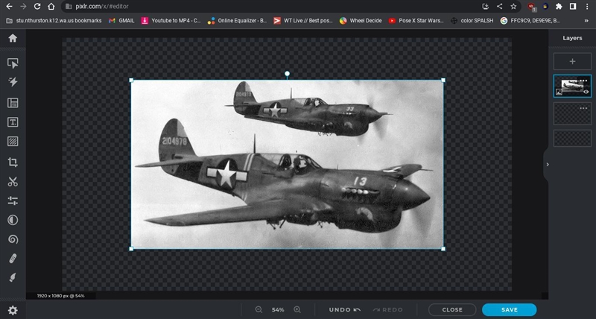
Task: Zoom out with the magnifier minus icon
Action: (259, 310)
